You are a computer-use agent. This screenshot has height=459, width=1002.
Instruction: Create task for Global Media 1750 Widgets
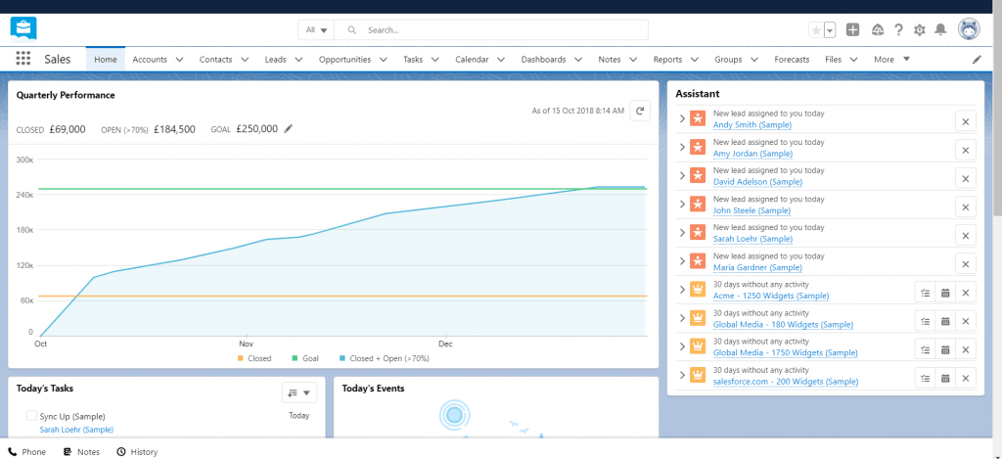coord(926,349)
